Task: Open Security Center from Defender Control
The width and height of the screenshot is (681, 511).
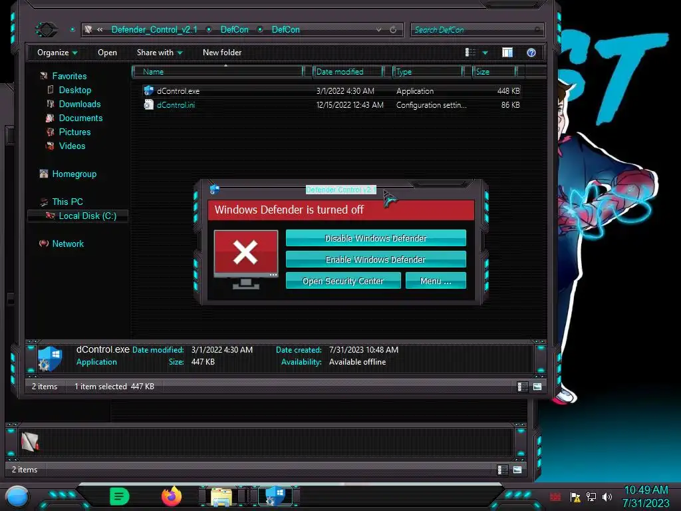Action: pyautogui.click(x=343, y=281)
